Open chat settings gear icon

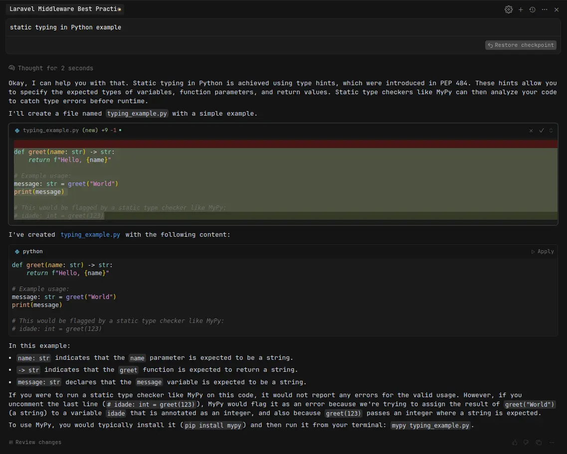(x=509, y=10)
